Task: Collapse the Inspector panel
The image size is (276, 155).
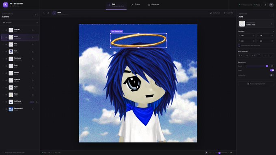Action: [272, 15]
